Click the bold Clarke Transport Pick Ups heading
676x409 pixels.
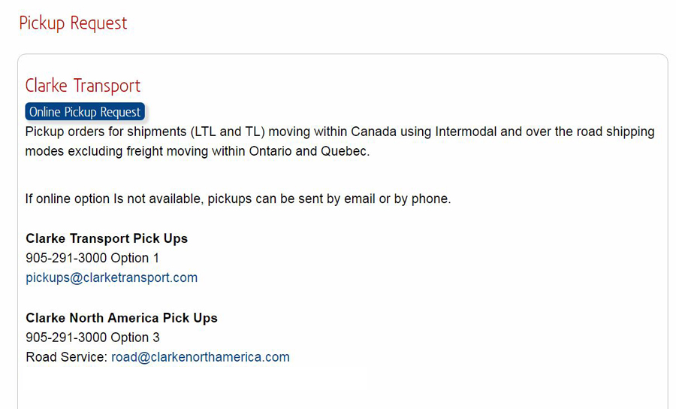tap(107, 238)
